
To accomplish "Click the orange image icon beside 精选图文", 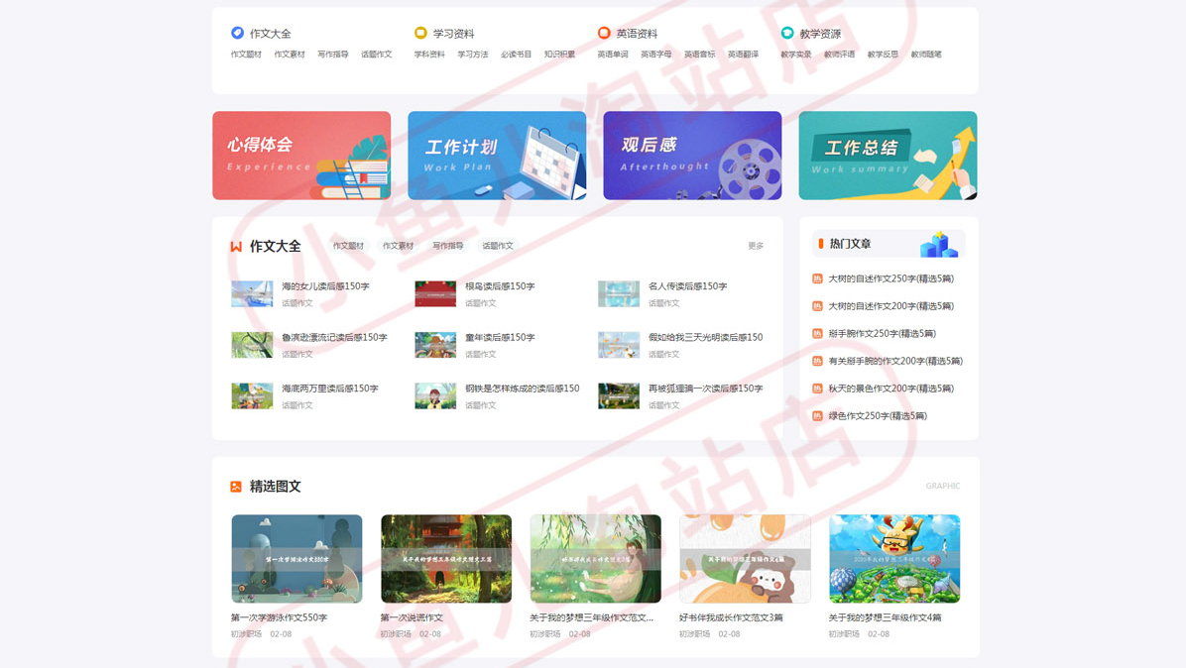I will pyautogui.click(x=236, y=487).
